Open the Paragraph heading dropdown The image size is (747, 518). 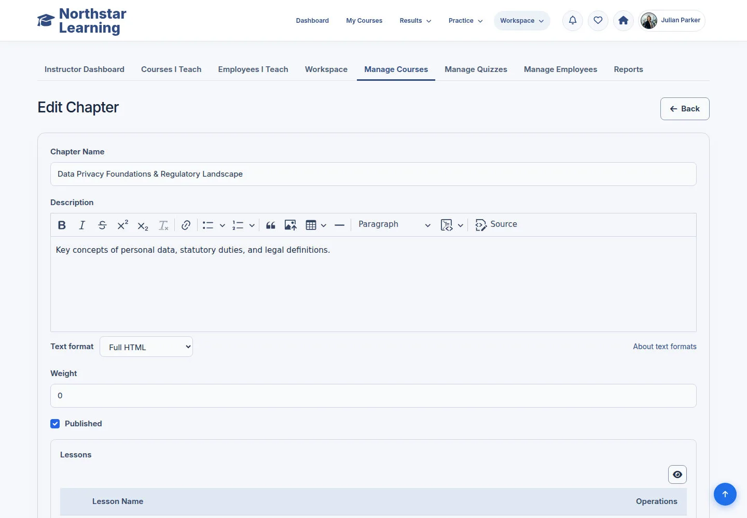(x=394, y=225)
